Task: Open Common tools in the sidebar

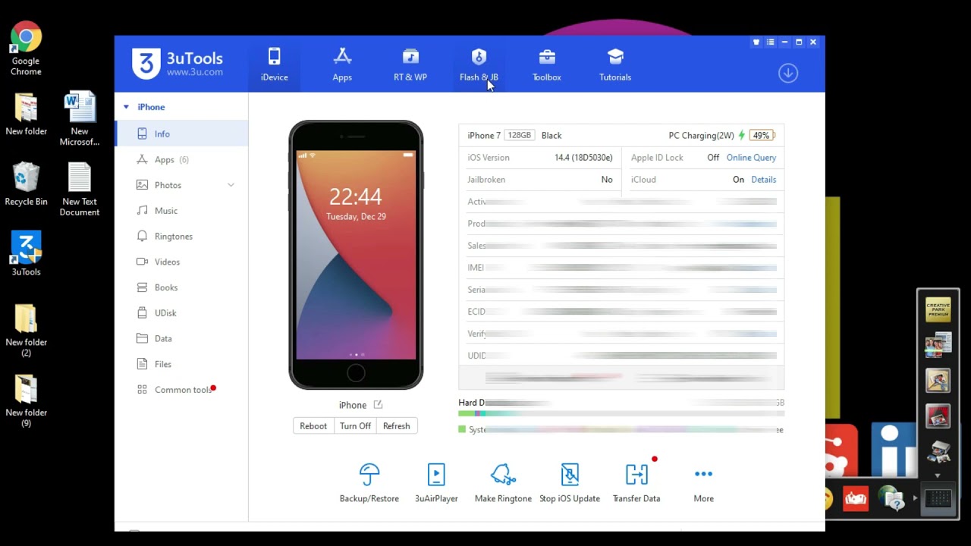Action: tap(181, 390)
